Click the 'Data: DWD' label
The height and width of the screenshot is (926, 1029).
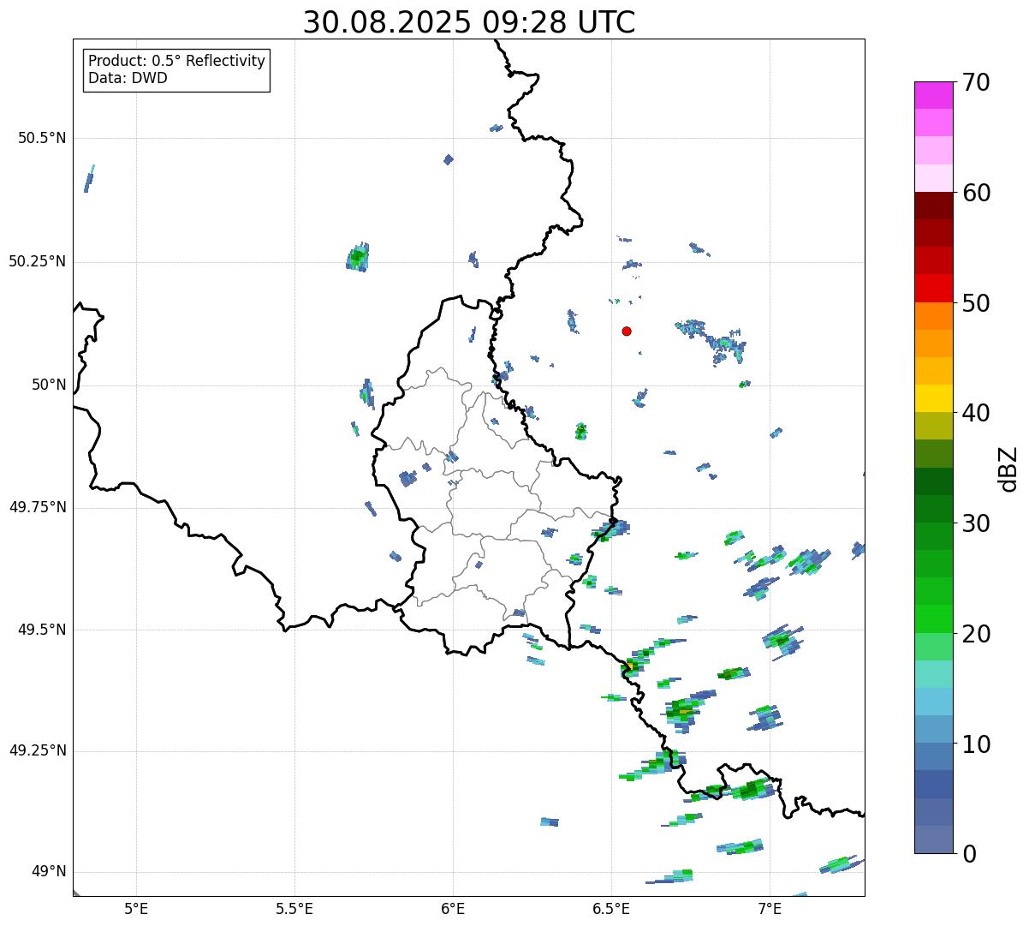coord(128,79)
